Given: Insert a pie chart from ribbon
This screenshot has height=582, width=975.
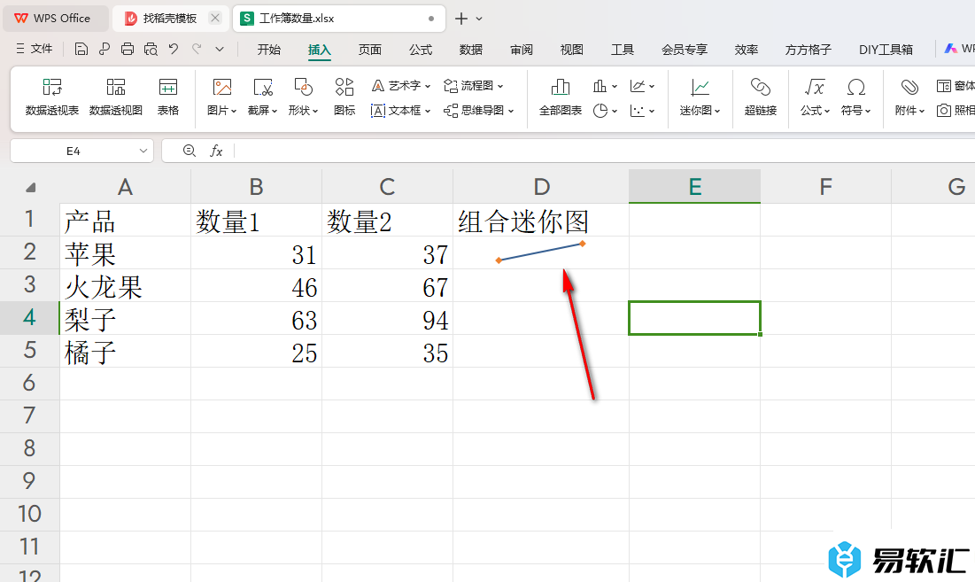Looking at the screenshot, I should tap(600, 111).
